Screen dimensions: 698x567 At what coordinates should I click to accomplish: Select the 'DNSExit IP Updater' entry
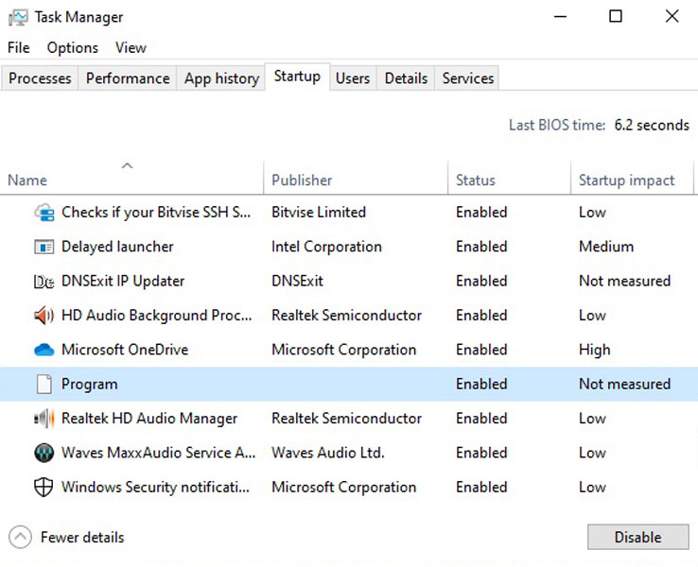click(x=123, y=281)
